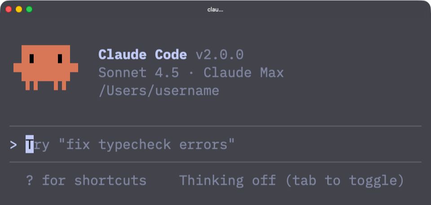Click the highlighted cursor block on T
The image size is (431, 205).
[30, 144]
